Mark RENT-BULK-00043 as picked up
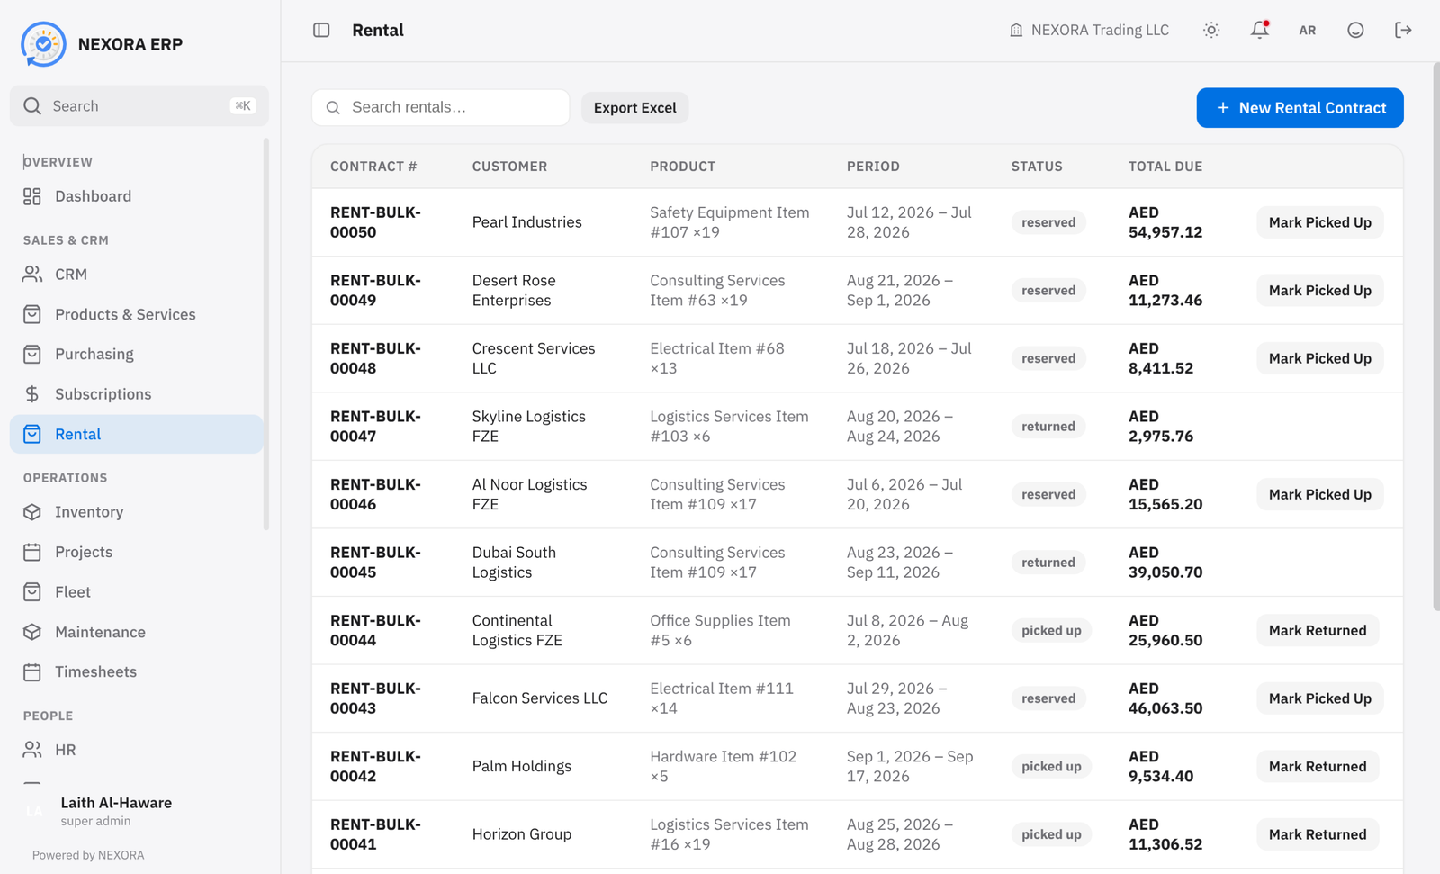 (x=1320, y=698)
